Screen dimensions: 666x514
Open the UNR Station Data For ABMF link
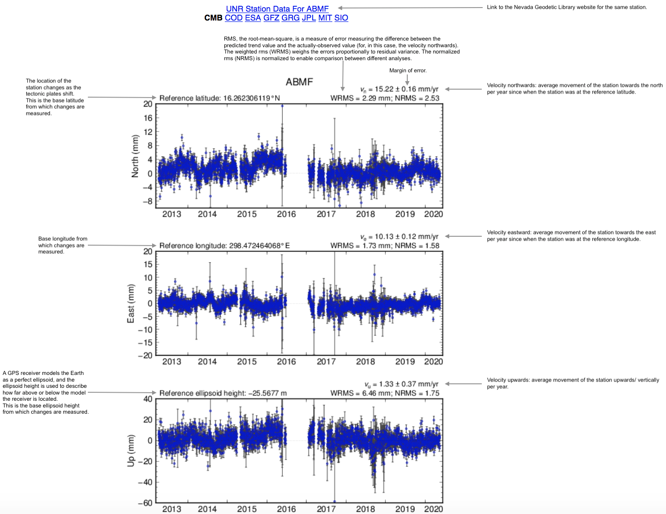pyautogui.click(x=277, y=8)
